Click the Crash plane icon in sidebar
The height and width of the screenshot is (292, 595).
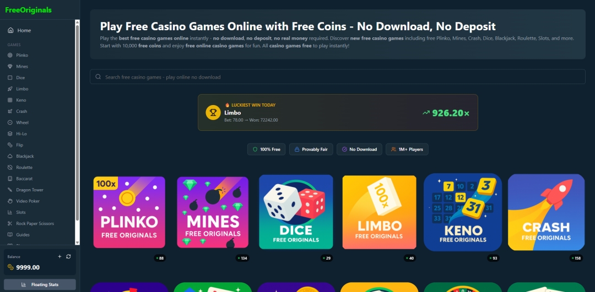10,111
